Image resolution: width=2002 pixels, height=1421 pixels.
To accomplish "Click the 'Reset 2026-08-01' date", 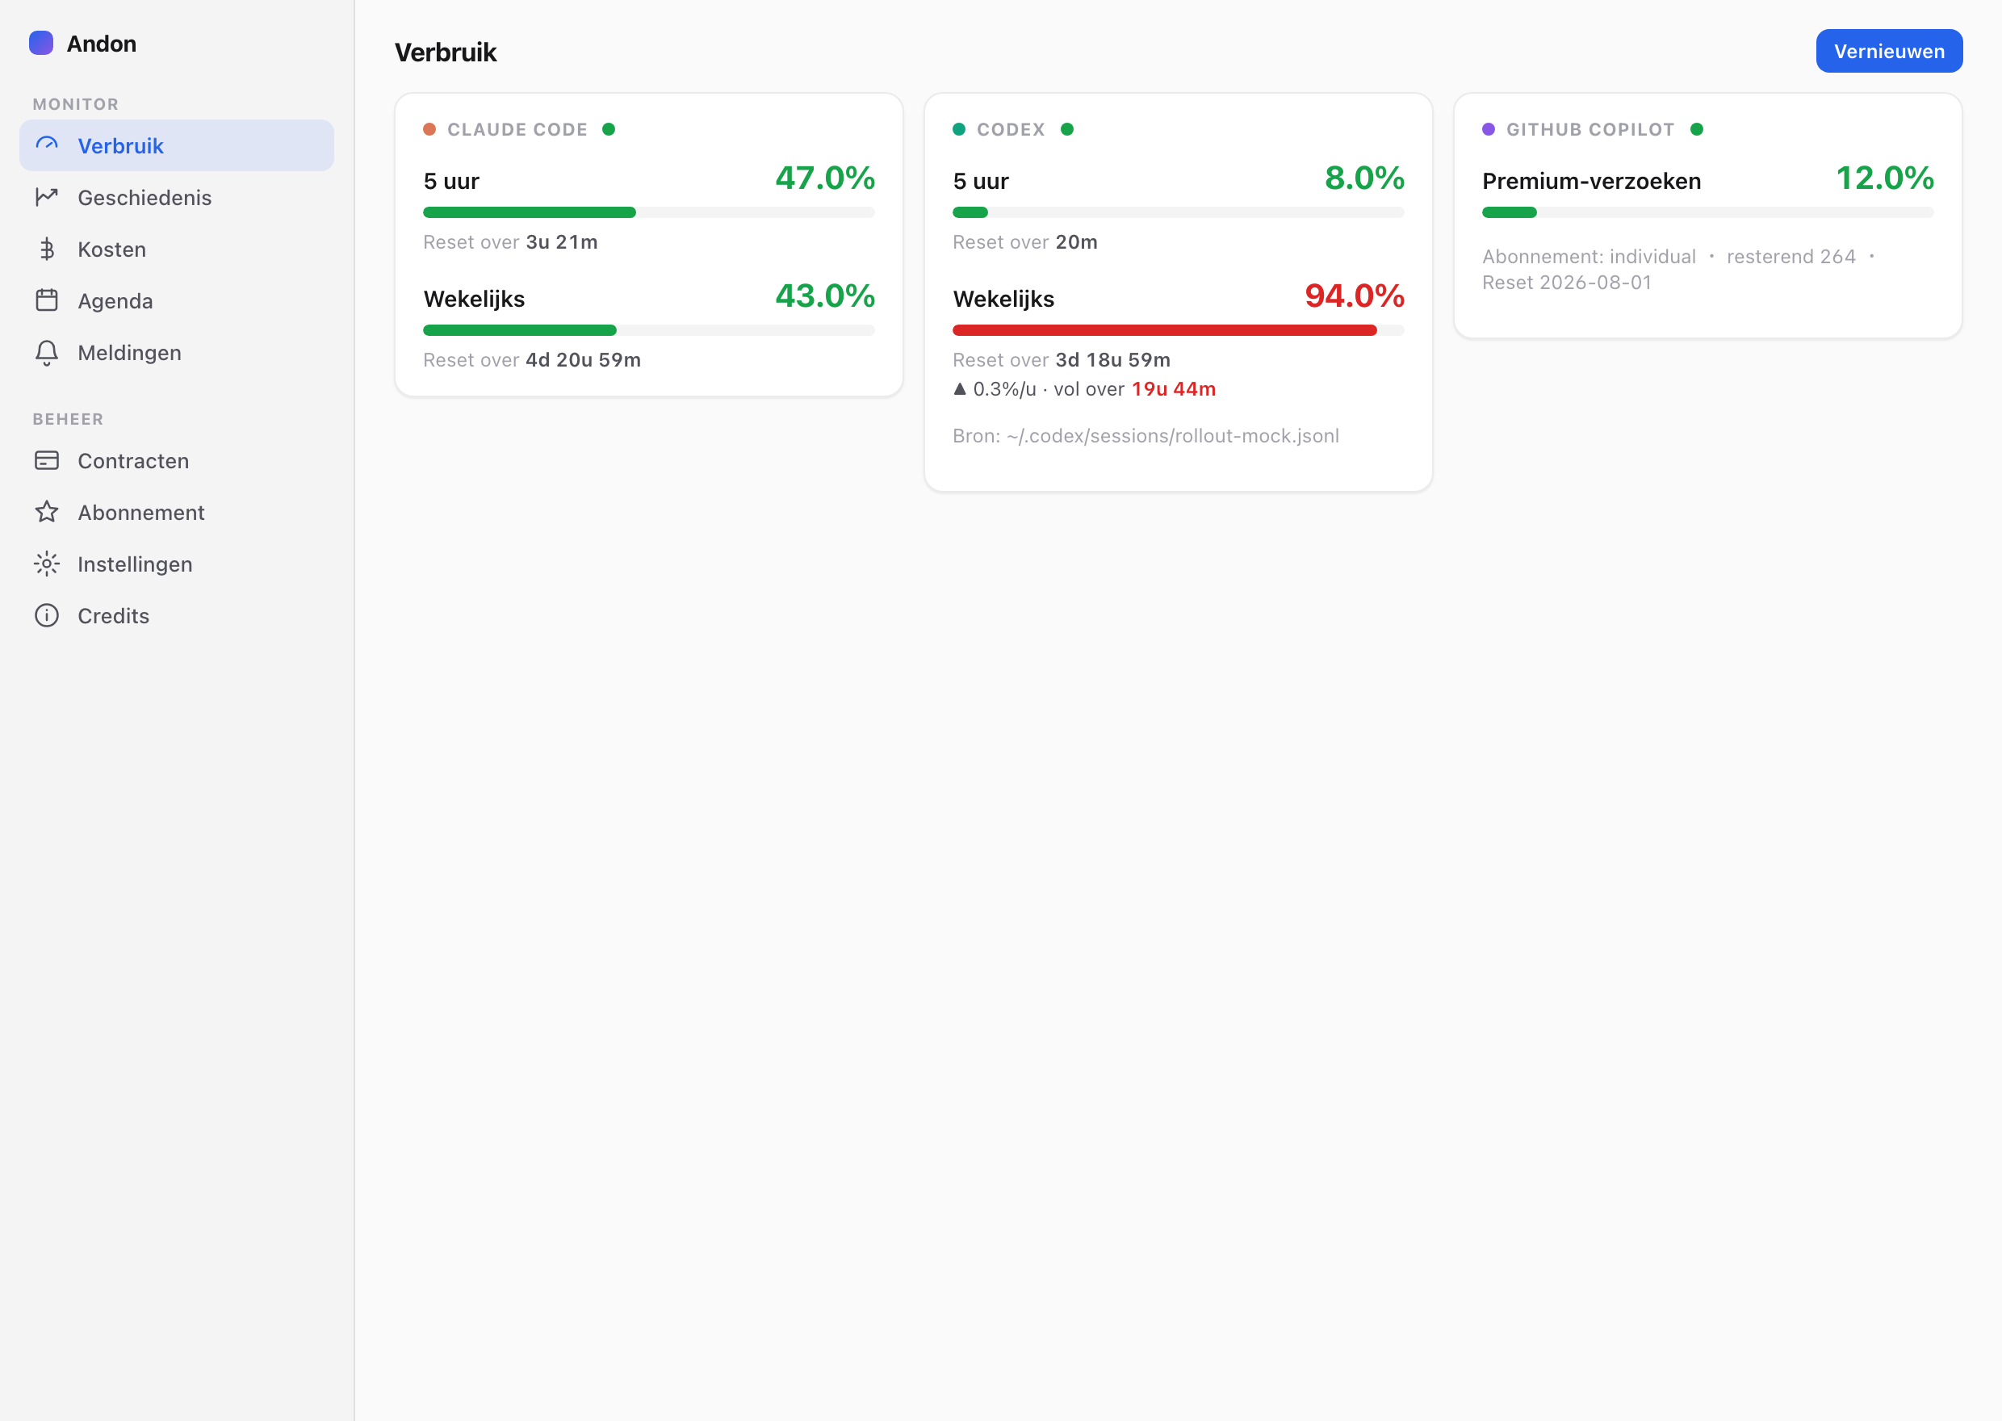I will pos(1568,283).
